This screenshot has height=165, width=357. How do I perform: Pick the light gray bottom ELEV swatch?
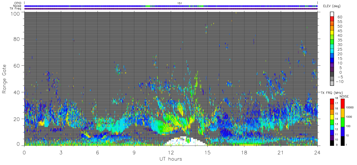coord(332,84)
